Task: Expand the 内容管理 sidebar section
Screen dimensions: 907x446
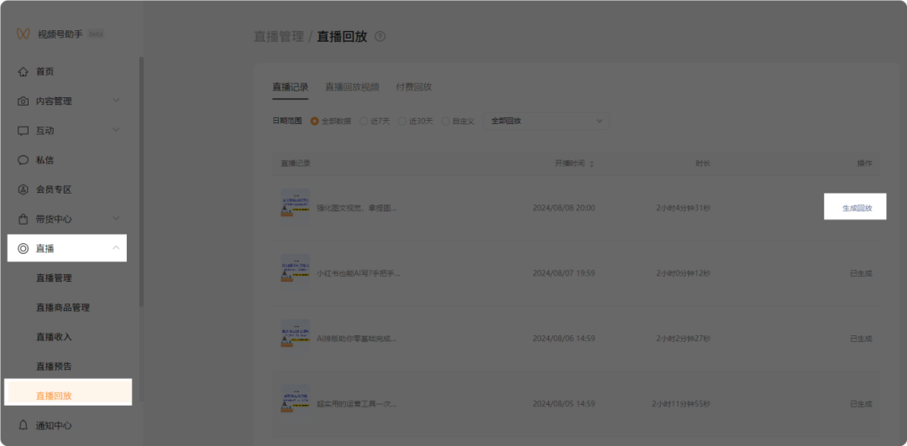Action: pyautogui.click(x=116, y=101)
